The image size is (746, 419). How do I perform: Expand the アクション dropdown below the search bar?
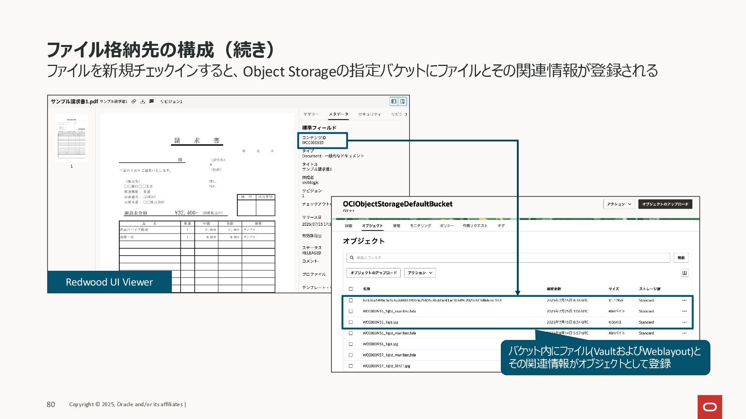(x=420, y=273)
